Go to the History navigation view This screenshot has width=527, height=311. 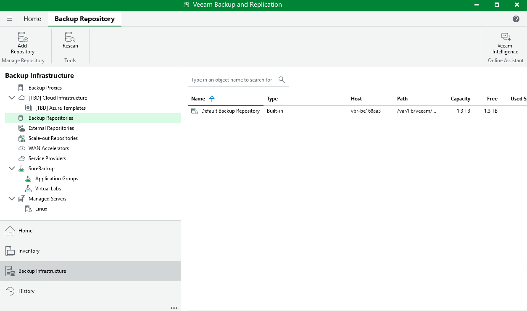(x=26, y=291)
